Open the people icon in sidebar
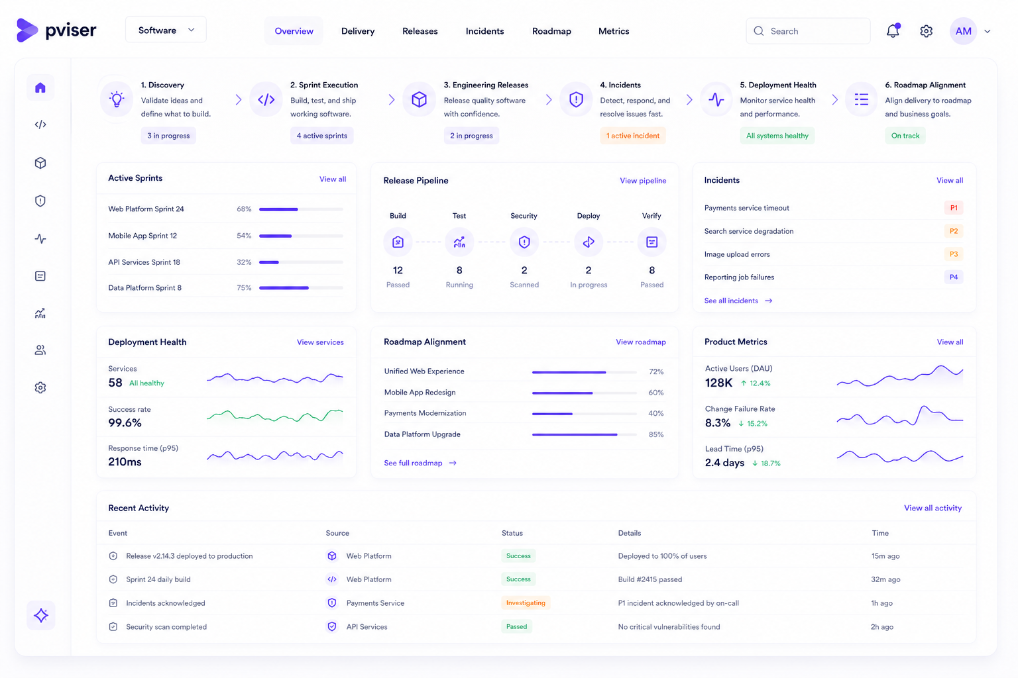The width and height of the screenshot is (1018, 678). (40, 350)
